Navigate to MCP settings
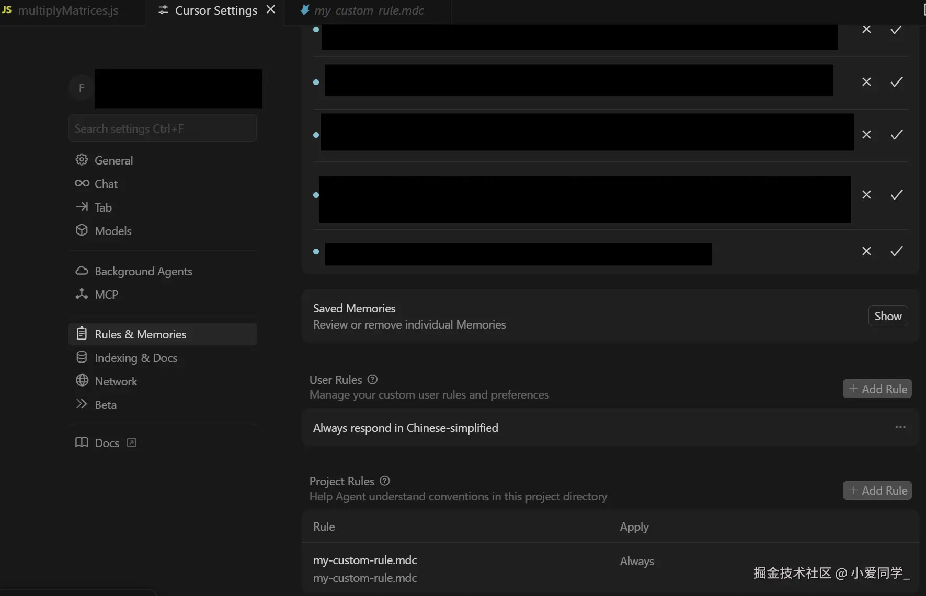The height and width of the screenshot is (596, 926). (163, 295)
